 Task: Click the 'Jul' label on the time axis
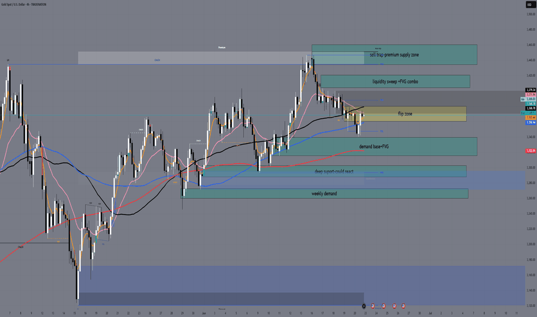click(x=430, y=313)
